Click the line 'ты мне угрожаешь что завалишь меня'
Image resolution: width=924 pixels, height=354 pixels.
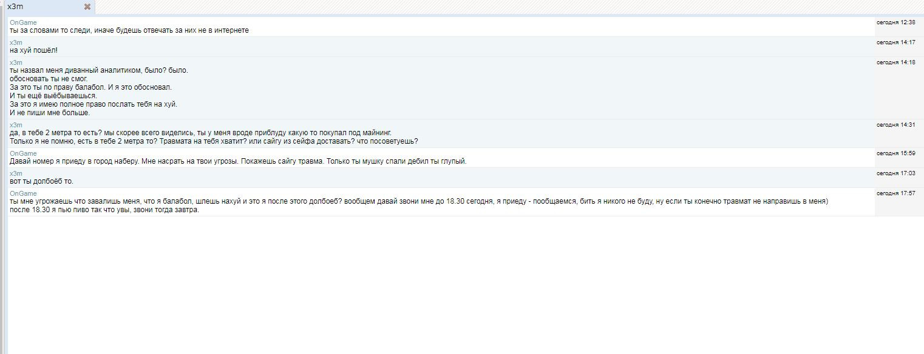[419, 201]
